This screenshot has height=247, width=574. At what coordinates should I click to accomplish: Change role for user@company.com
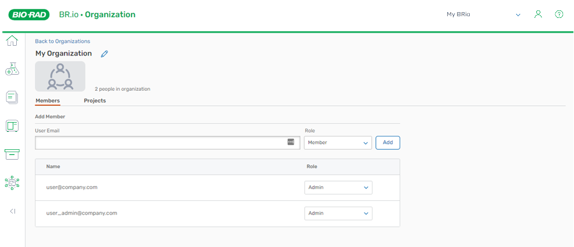tap(338, 187)
